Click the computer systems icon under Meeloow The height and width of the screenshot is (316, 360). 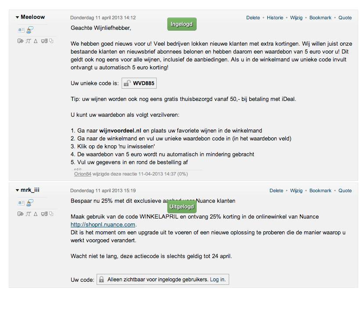pos(44,41)
